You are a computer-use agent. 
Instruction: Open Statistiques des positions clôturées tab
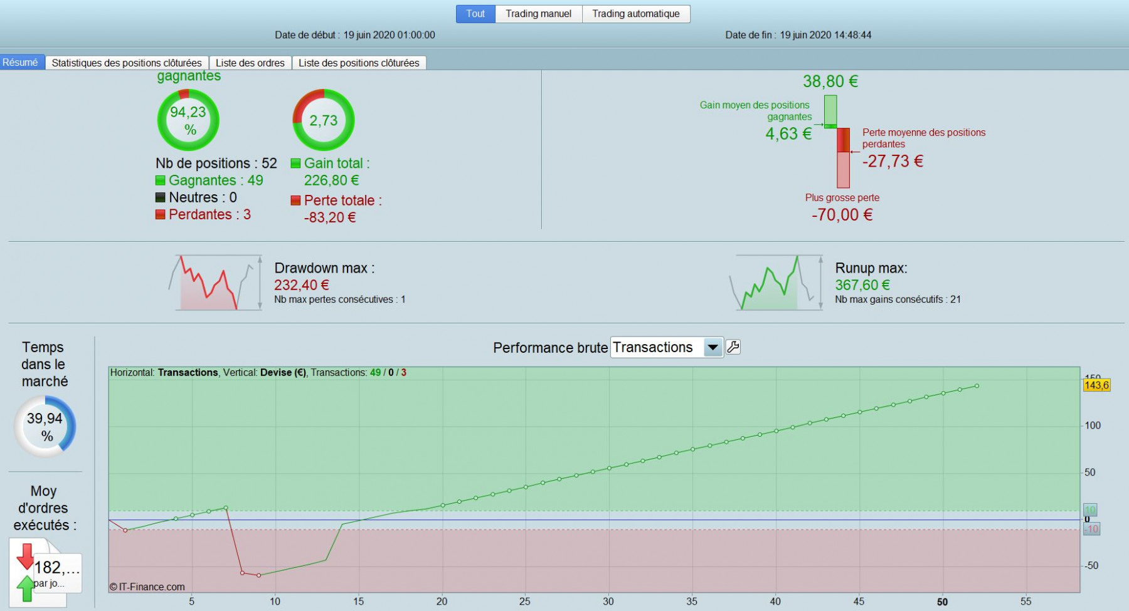click(x=127, y=63)
